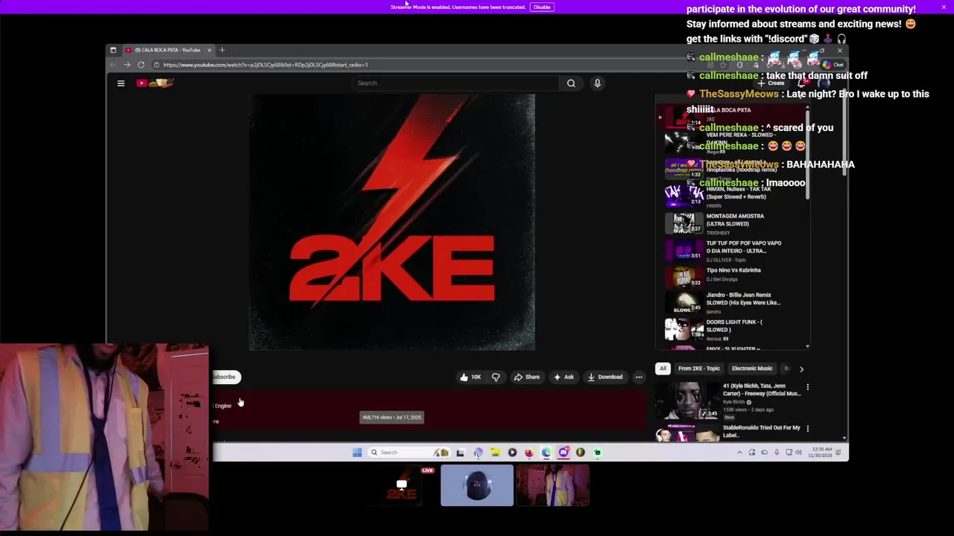Open the volume control in the system tray
The image size is (954, 536).
click(x=798, y=453)
